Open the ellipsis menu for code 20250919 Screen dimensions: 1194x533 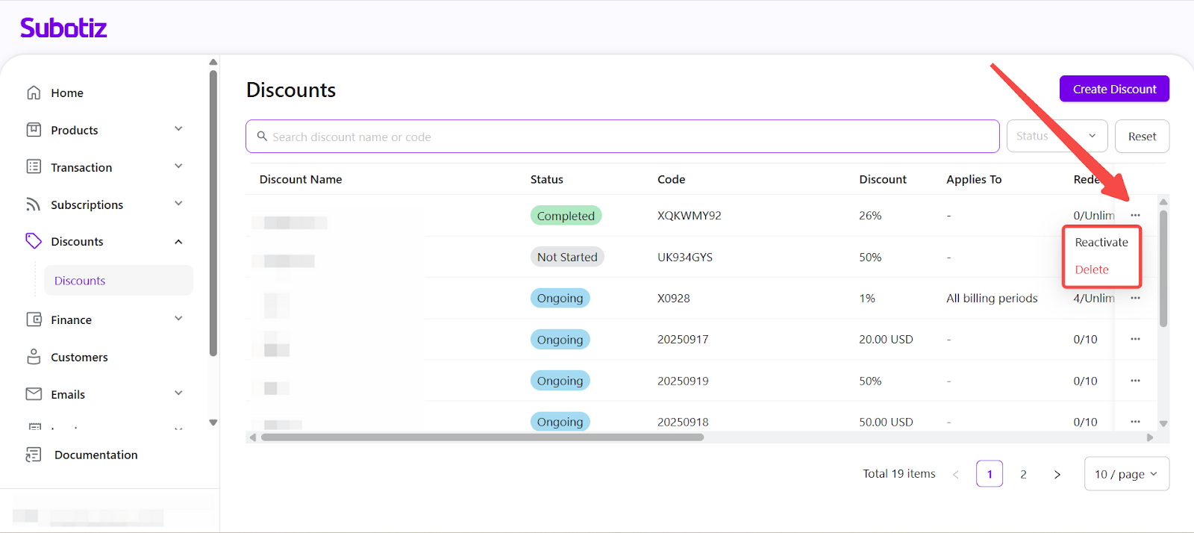click(x=1135, y=381)
